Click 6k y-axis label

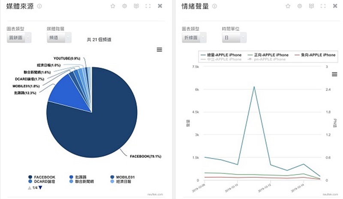point(197,89)
